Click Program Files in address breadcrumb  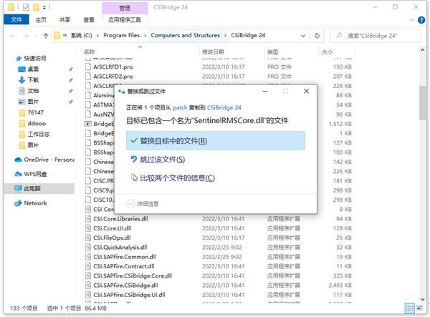click(121, 35)
